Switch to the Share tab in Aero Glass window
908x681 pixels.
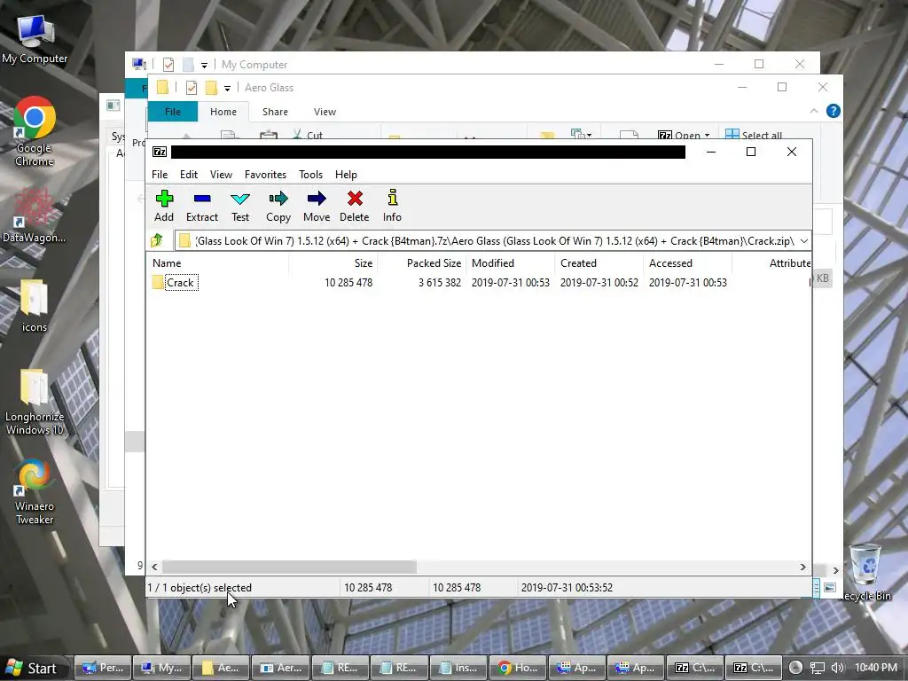click(x=275, y=112)
